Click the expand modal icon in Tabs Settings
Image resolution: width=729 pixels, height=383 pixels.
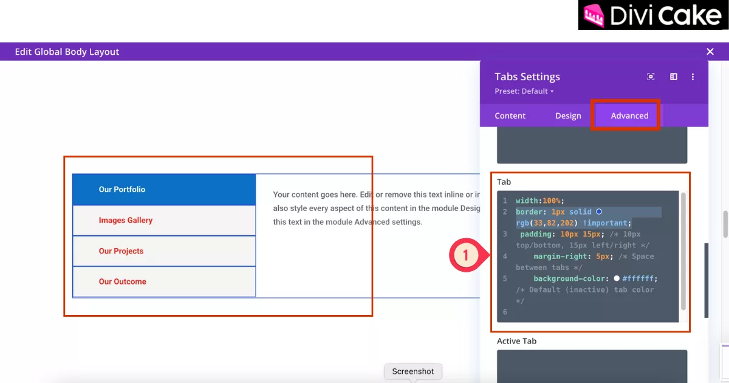651,77
